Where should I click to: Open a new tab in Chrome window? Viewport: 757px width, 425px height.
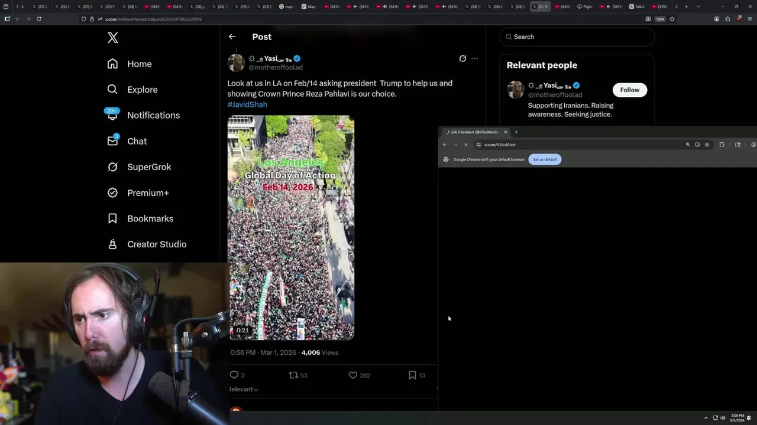tap(516, 132)
